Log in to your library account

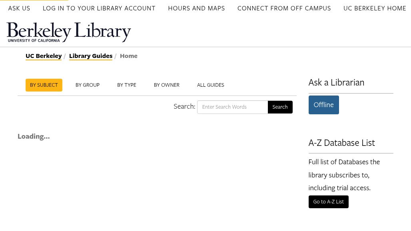tap(99, 8)
